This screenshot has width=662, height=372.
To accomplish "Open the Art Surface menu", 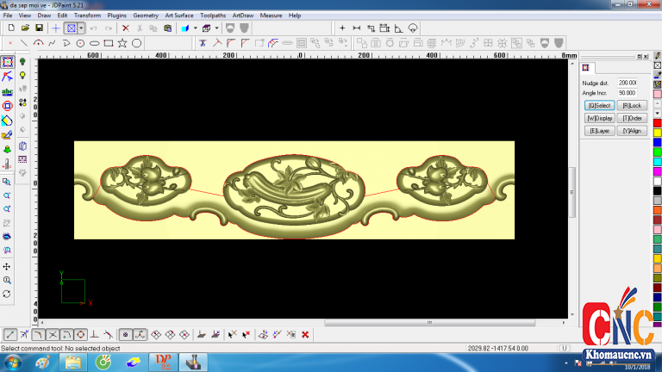I will tap(178, 15).
